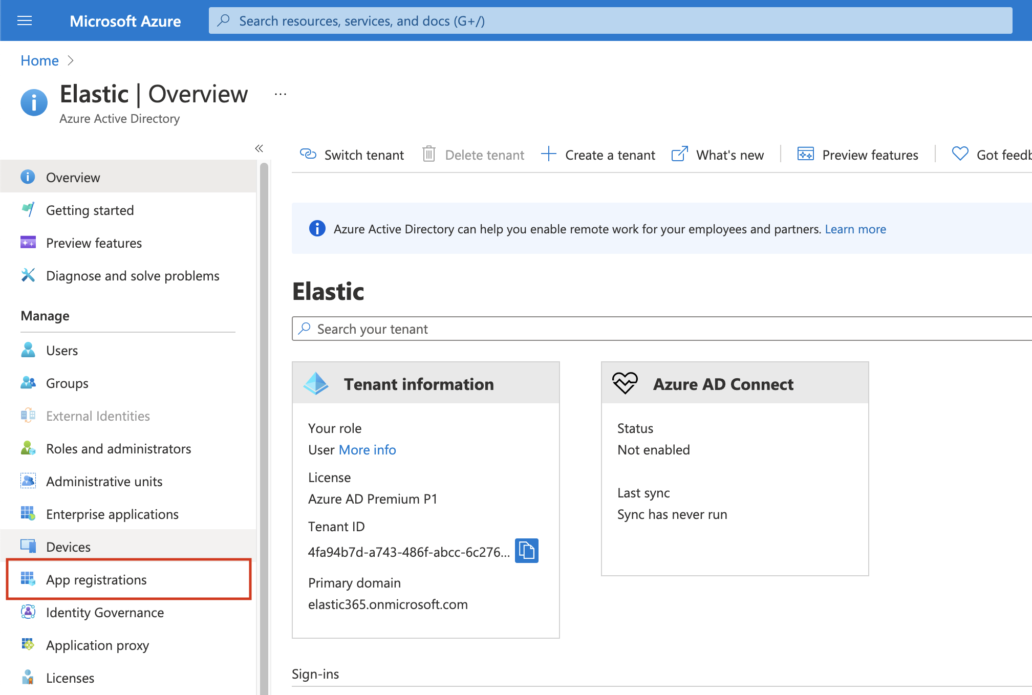Click the Switch tenant icon
The height and width of the screenshot is (695, 1032).
(308, 154)
